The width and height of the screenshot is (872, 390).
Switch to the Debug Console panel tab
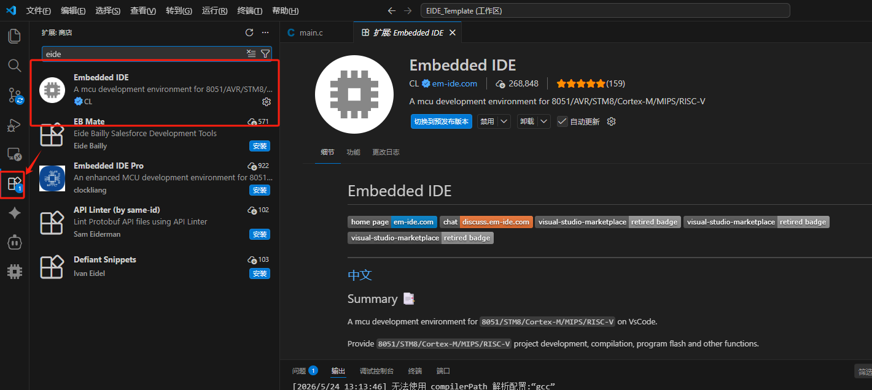(376, 371)
